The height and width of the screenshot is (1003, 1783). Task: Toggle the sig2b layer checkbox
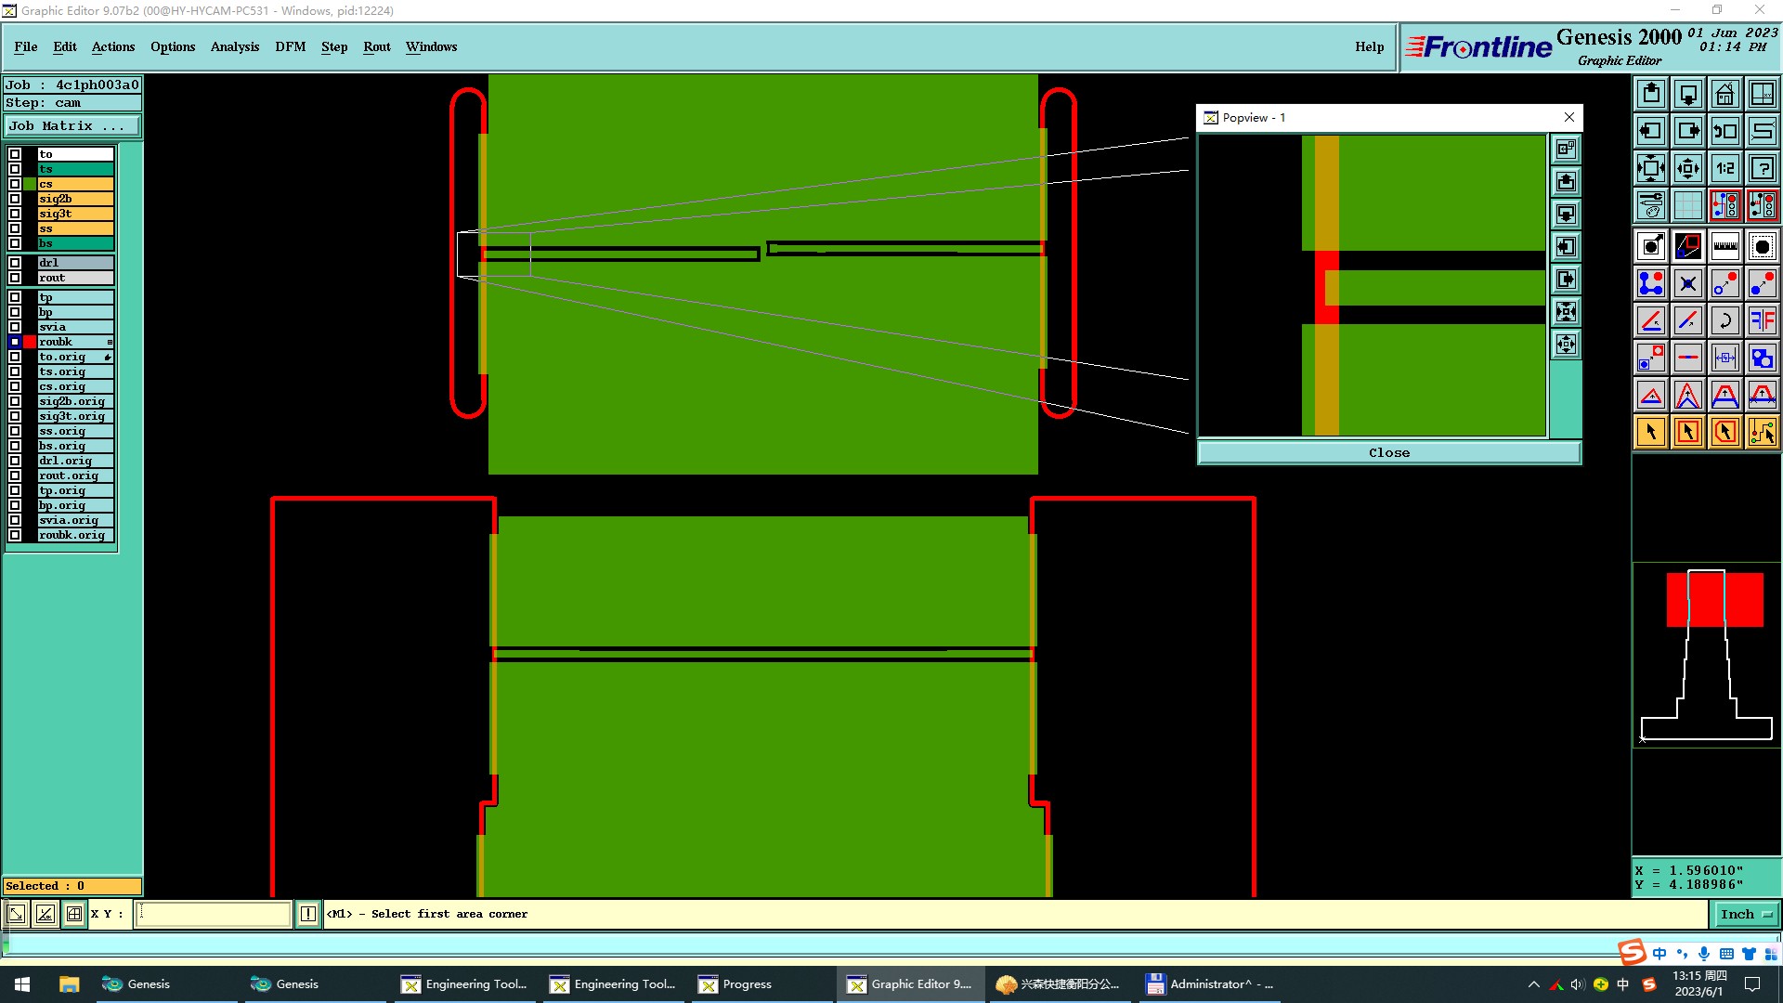[x=15, y=199]
